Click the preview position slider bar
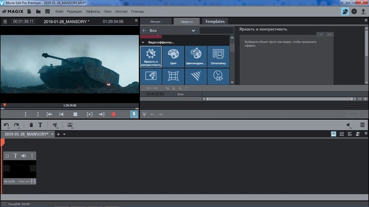The height and width of the screenshot is (207, 369). [x=70, y=109]
